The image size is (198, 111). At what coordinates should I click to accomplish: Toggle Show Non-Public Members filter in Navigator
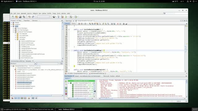click(x=22, y=98)
